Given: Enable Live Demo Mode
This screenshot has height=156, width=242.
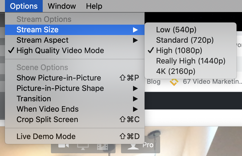Looking at the screenshot, I should [75, 136].
